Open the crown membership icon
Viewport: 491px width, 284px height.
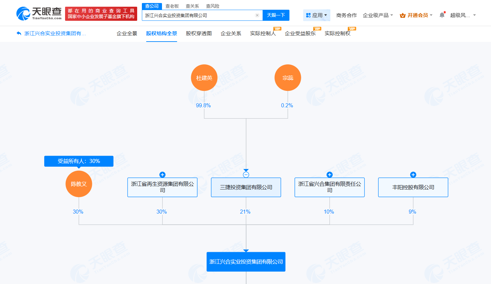pyautogui.click(x=403, y=15)
